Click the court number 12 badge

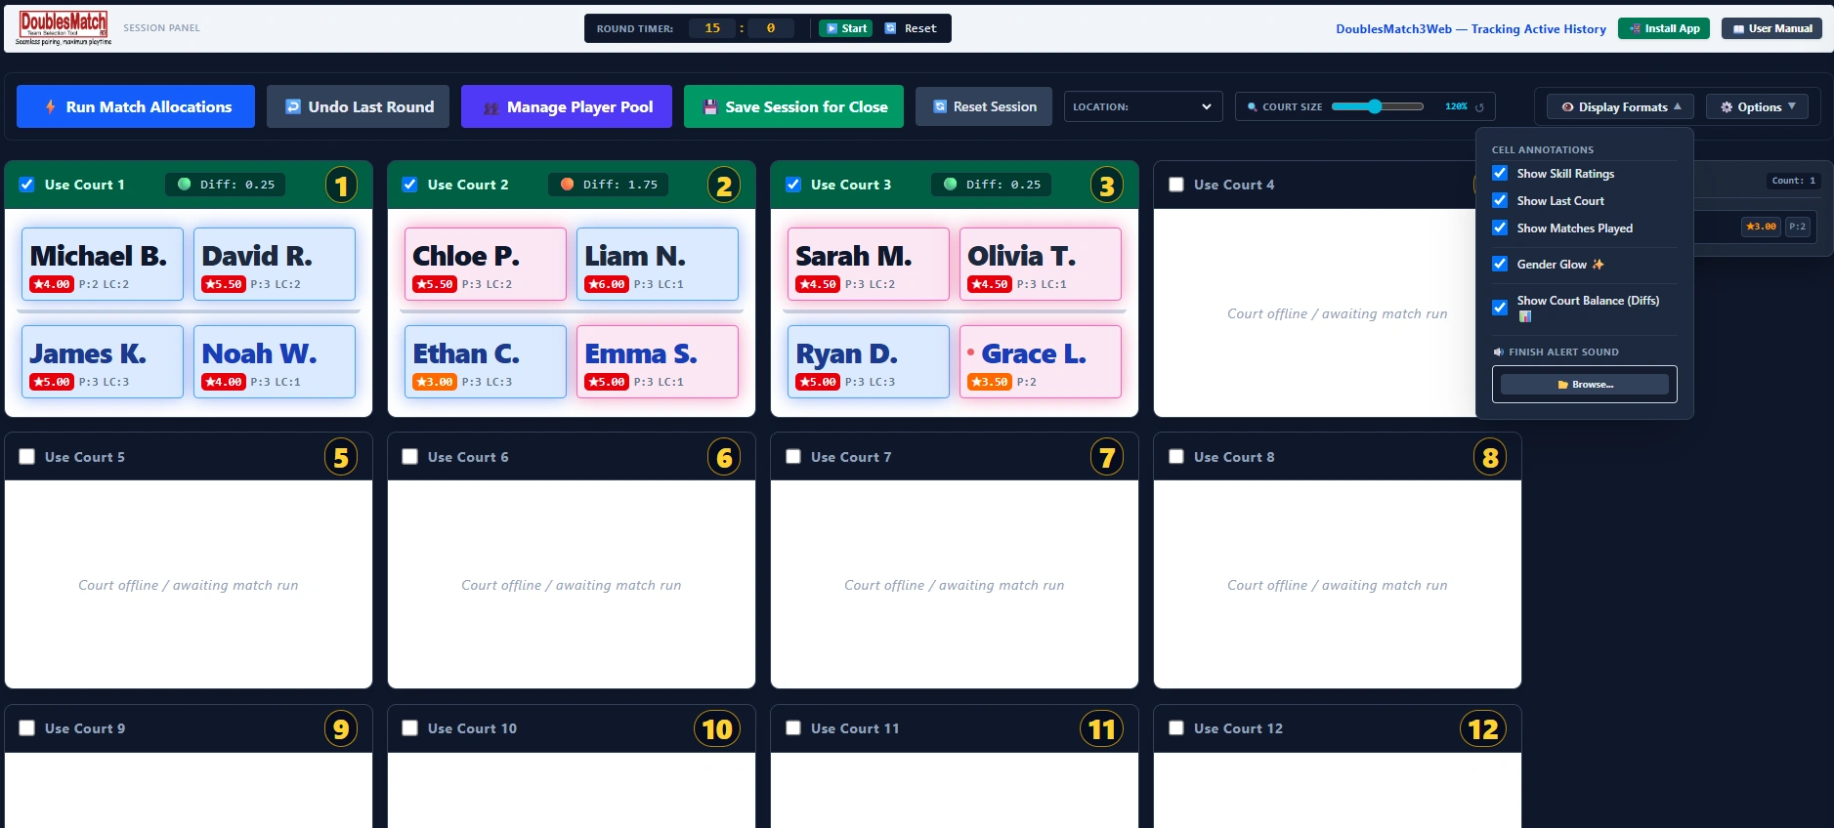pos(1483,729)
